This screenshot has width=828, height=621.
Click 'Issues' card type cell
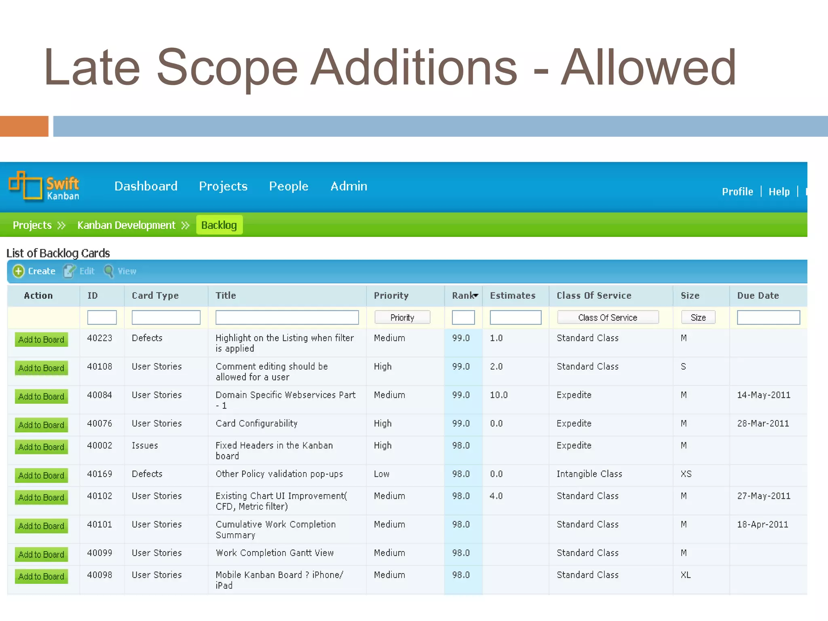coord(145,445)
